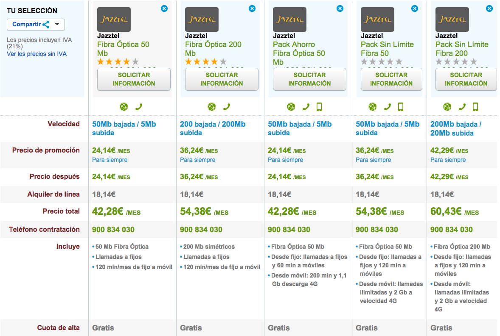500x336 pixels.
Task: Click Jazztel logo of Pack Sin Límite Fibra 50
Action: coord(378,19)
